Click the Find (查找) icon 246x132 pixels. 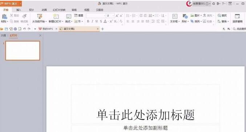click(x=219, y=15)
